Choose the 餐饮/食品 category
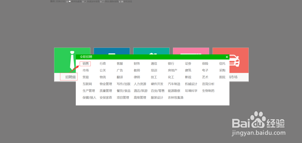This screenshot has width=302, height=143. (124, 91)
